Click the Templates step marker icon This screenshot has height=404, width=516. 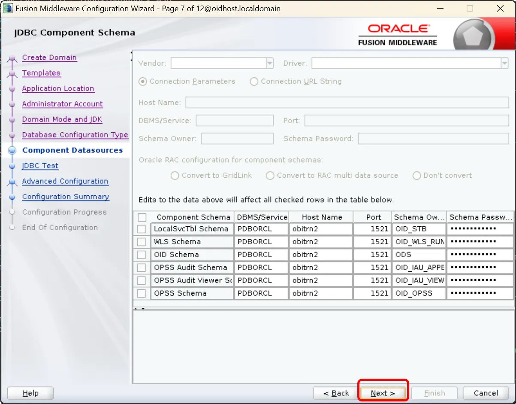point(12,73)
